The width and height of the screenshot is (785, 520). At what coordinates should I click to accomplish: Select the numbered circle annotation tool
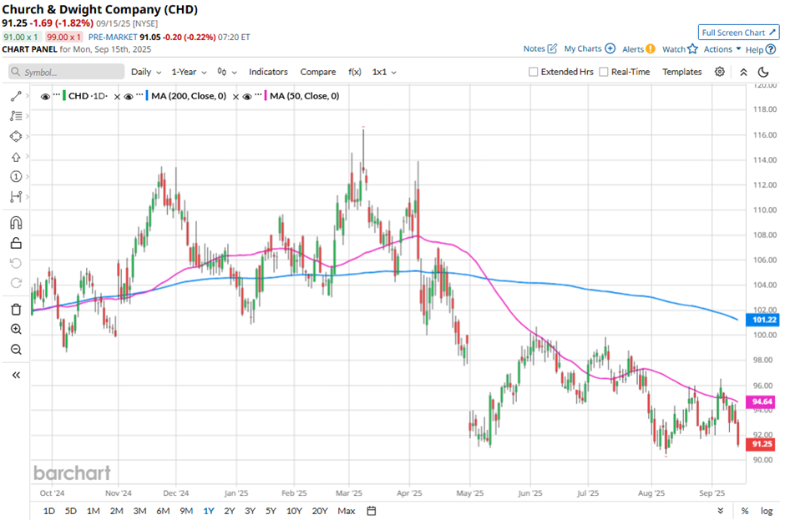[x=16, y=177]
